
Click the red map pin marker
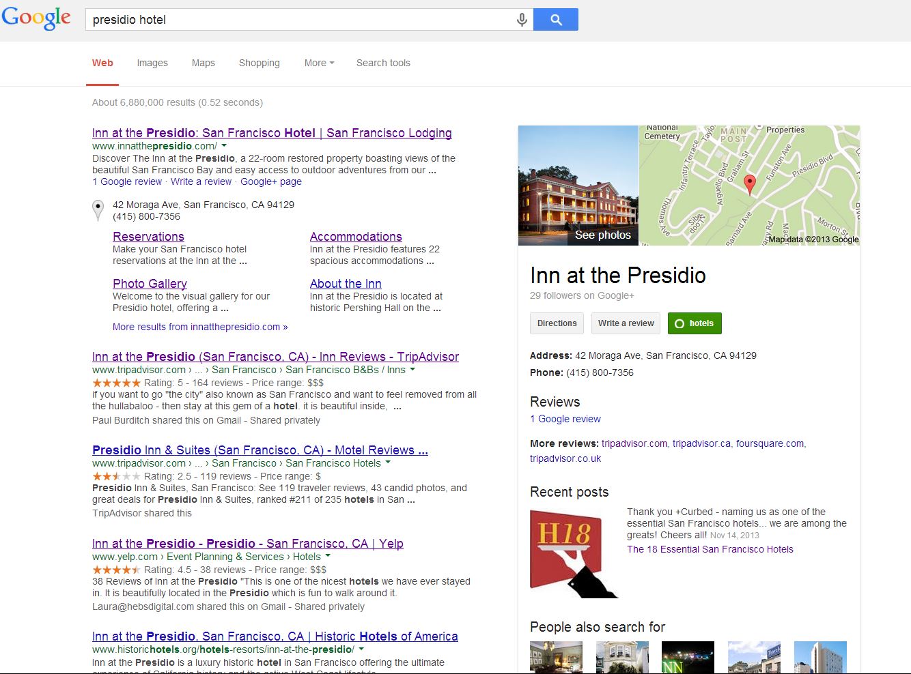tap(749, 184)
